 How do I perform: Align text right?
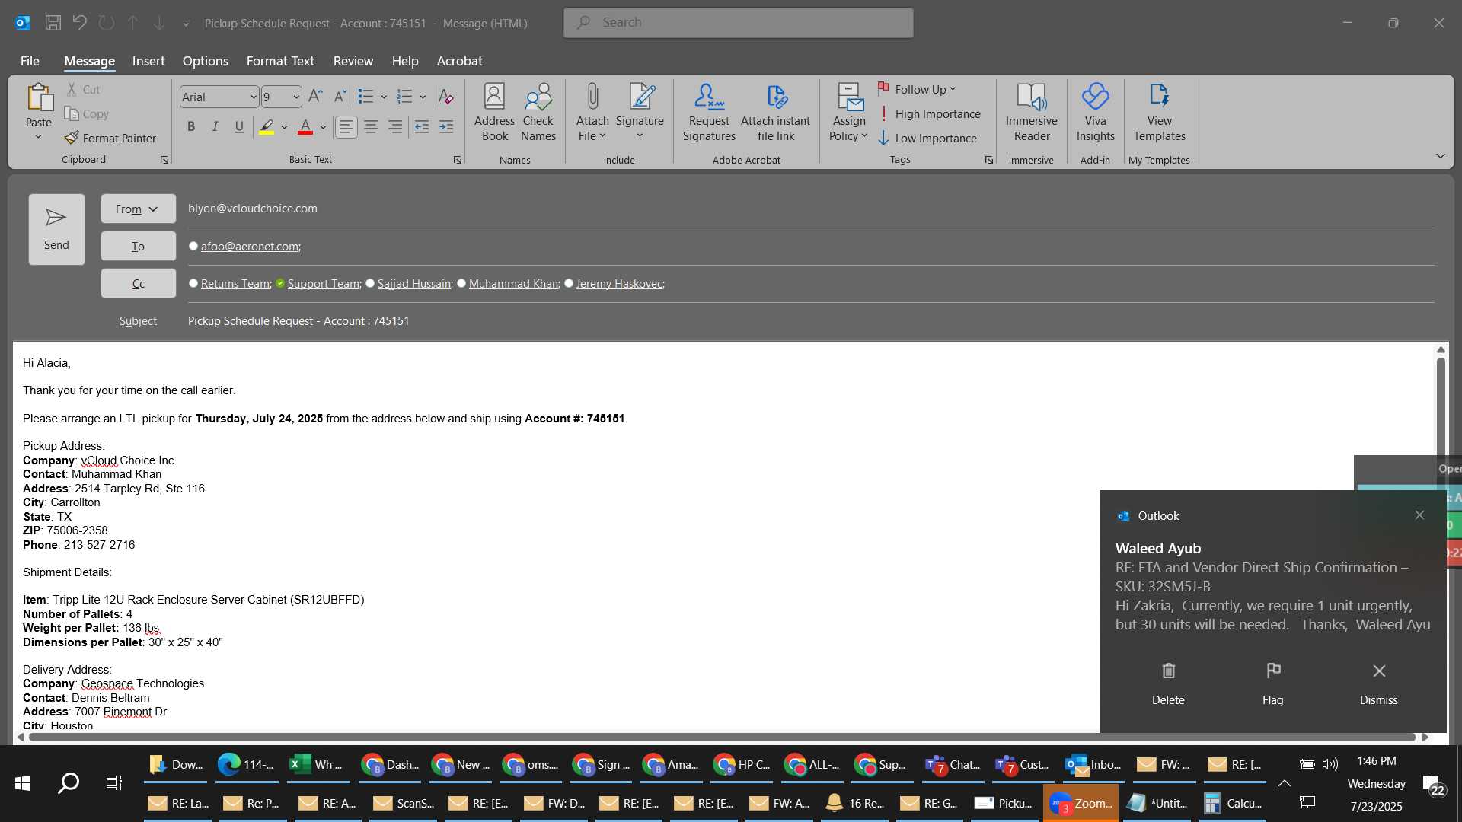(x=395, y=127)
